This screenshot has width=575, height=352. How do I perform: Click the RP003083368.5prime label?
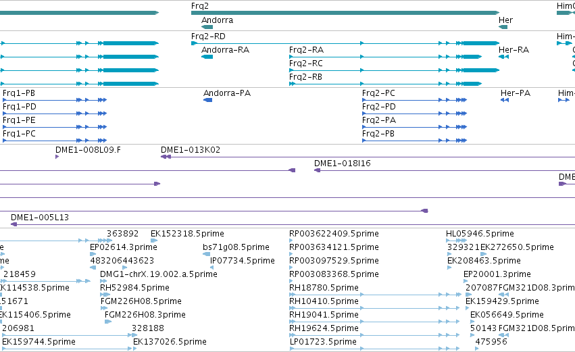[x=334, y=274]
